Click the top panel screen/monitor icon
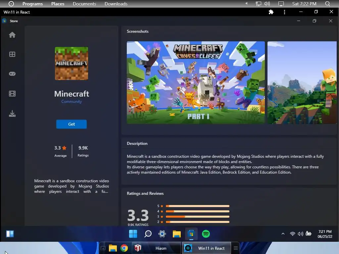 [x=281, y=4]
